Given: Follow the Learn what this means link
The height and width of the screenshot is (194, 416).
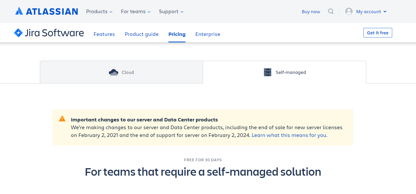Looking at the screenshot, I should click(x=289, y=135).
